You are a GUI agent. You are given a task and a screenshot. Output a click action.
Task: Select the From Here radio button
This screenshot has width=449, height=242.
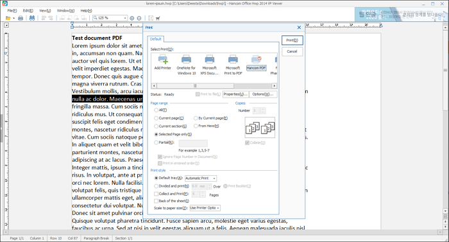tap(196, 126)
